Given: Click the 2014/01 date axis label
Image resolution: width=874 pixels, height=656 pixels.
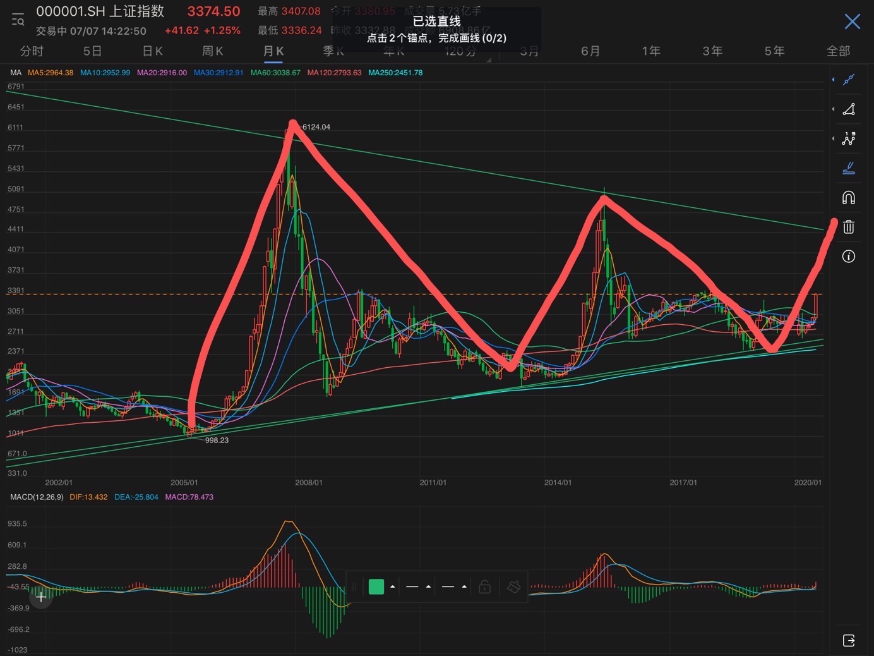Looking at the screenshot, I should coord(558,483).
